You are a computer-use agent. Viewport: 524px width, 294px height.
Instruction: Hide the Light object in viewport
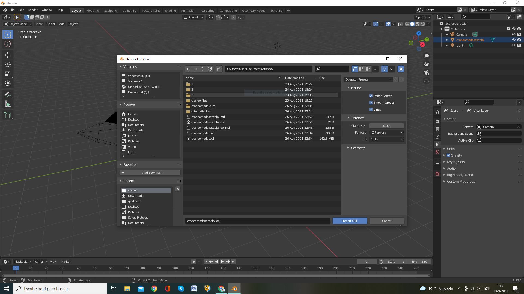coord(513,45)
